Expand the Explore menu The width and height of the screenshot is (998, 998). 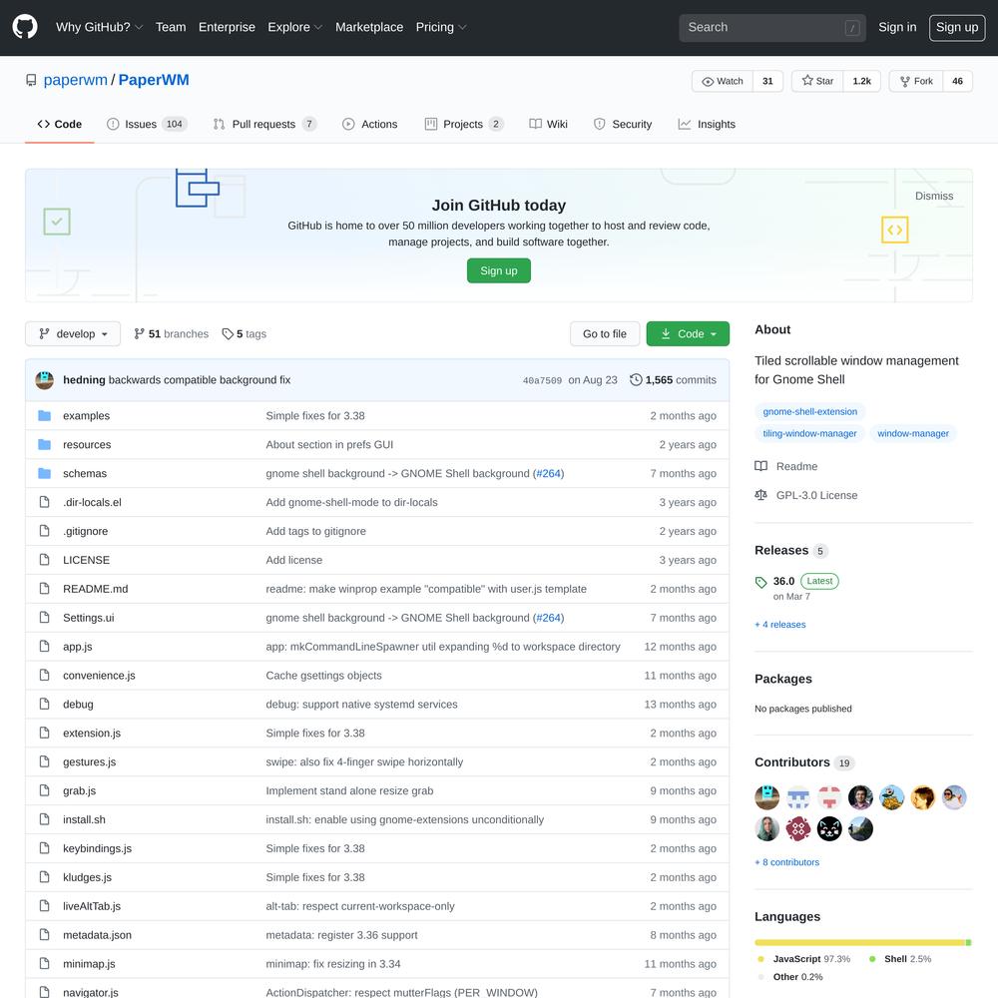(294, 27)
